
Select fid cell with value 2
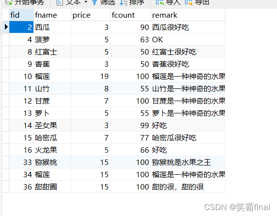(21, 27)
